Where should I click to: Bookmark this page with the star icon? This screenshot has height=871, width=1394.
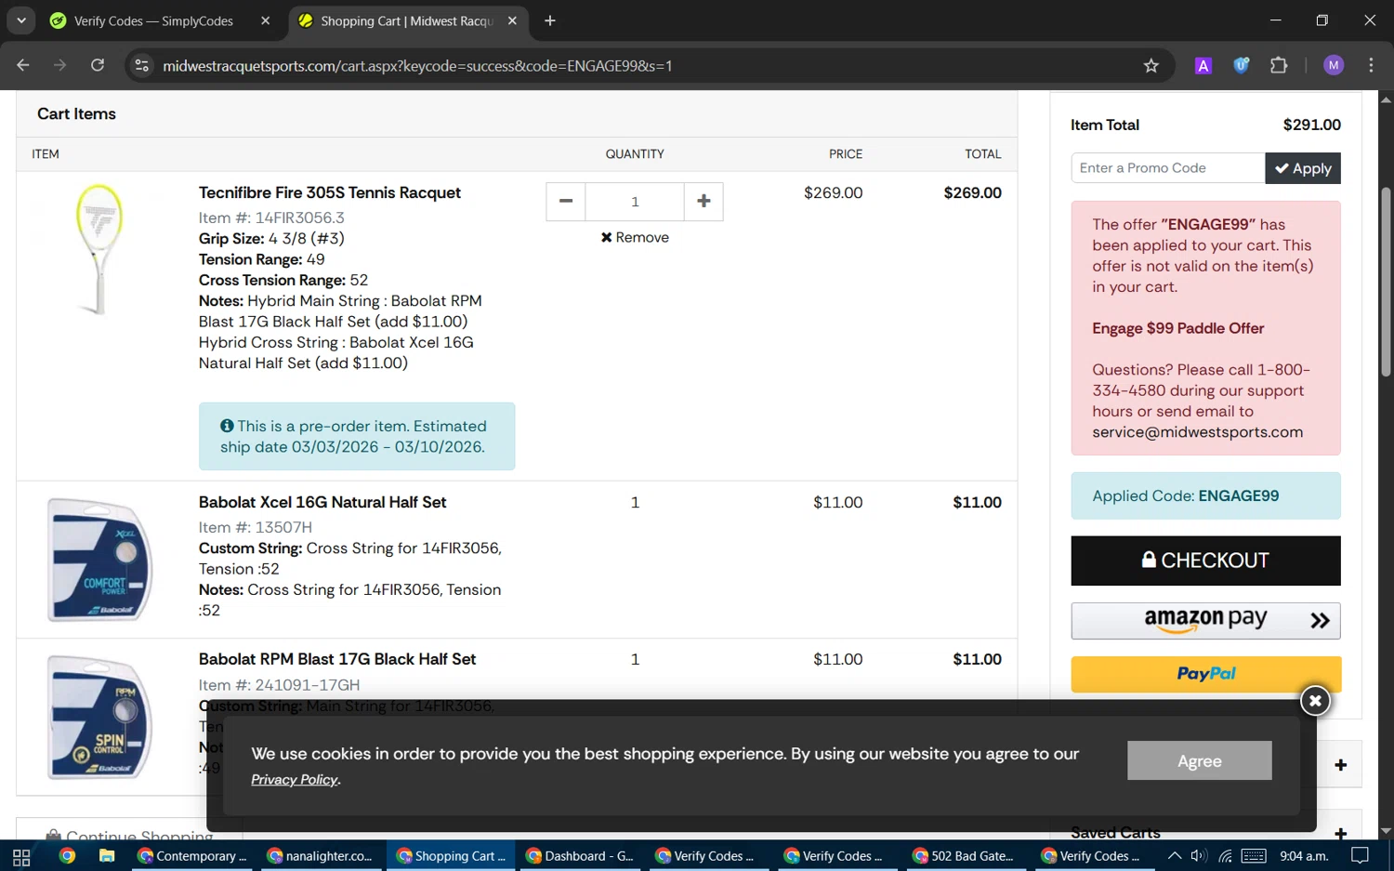[1151, 65]
